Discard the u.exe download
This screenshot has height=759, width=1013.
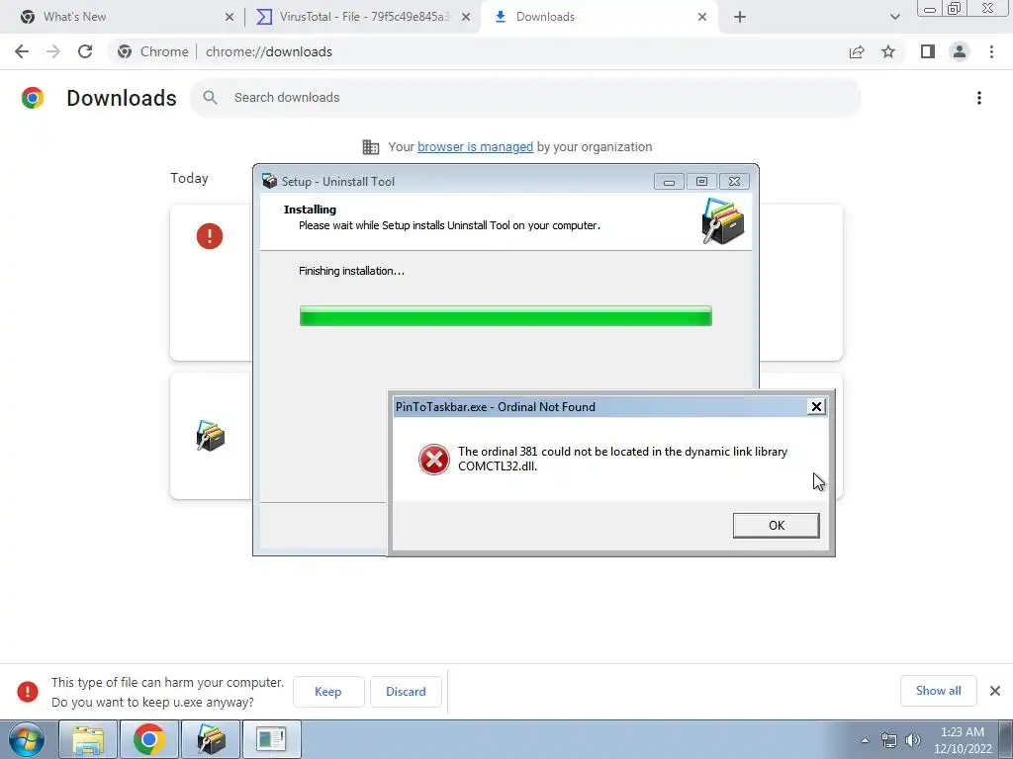(406, 691)
